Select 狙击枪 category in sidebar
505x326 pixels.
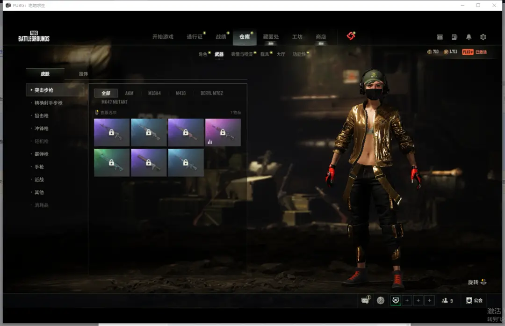[41, 116]
